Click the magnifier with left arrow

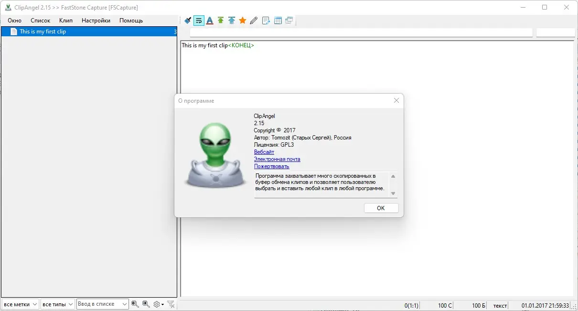(135, 304)
